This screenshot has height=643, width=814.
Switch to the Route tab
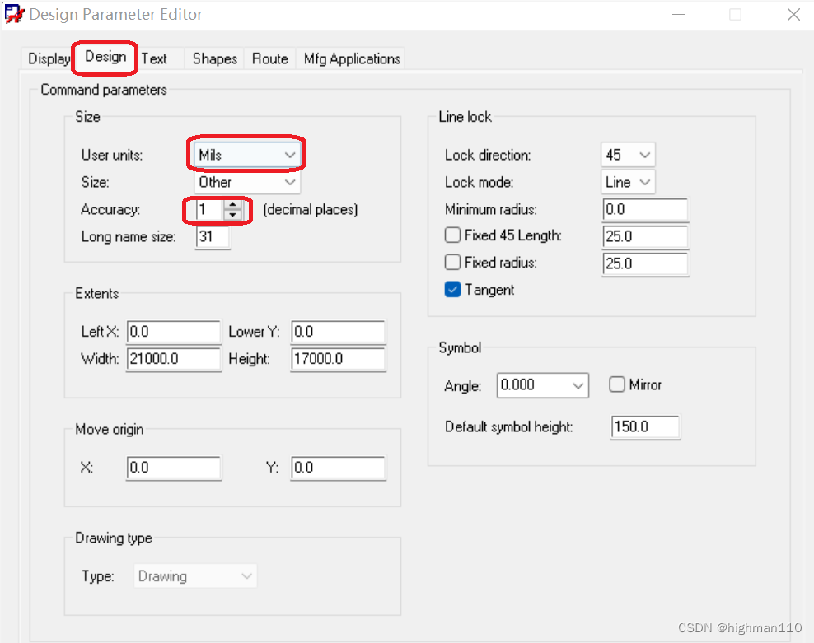(x=270, y=58)
